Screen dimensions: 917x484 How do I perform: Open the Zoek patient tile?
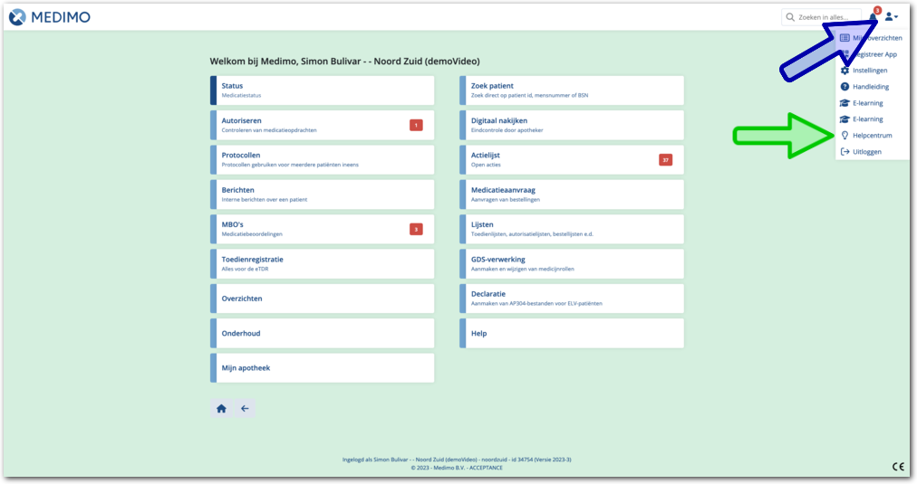(x=571, y=90)
